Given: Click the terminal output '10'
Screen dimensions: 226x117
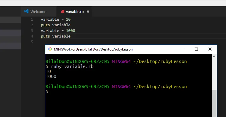Looking at the screenshot, I should pyautogui.click(x=48, y=71).
